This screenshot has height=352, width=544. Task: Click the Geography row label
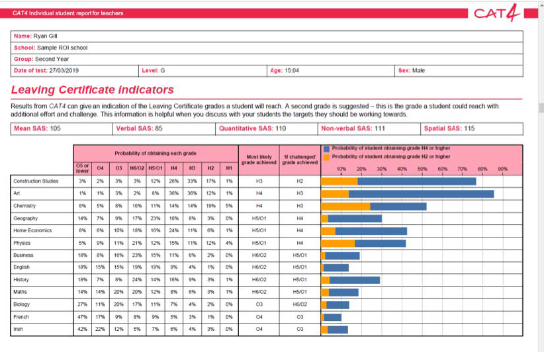25,218
